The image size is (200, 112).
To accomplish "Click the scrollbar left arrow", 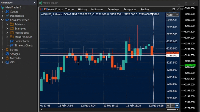I will (42, 110).
